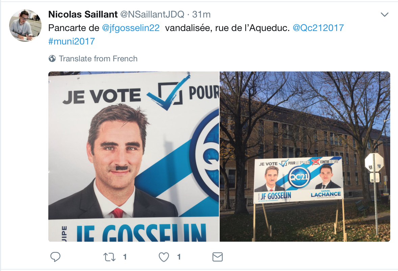Expand the tweet options chevron
398x271 pixels.
(x=384, y=15)
